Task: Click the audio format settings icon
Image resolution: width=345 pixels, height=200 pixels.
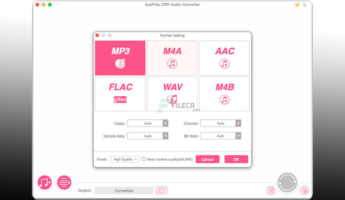Action: (271, 190)
